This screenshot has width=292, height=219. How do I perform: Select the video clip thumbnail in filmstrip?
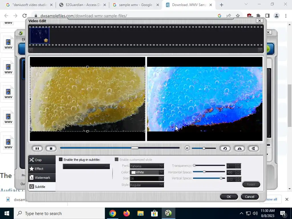40,36
